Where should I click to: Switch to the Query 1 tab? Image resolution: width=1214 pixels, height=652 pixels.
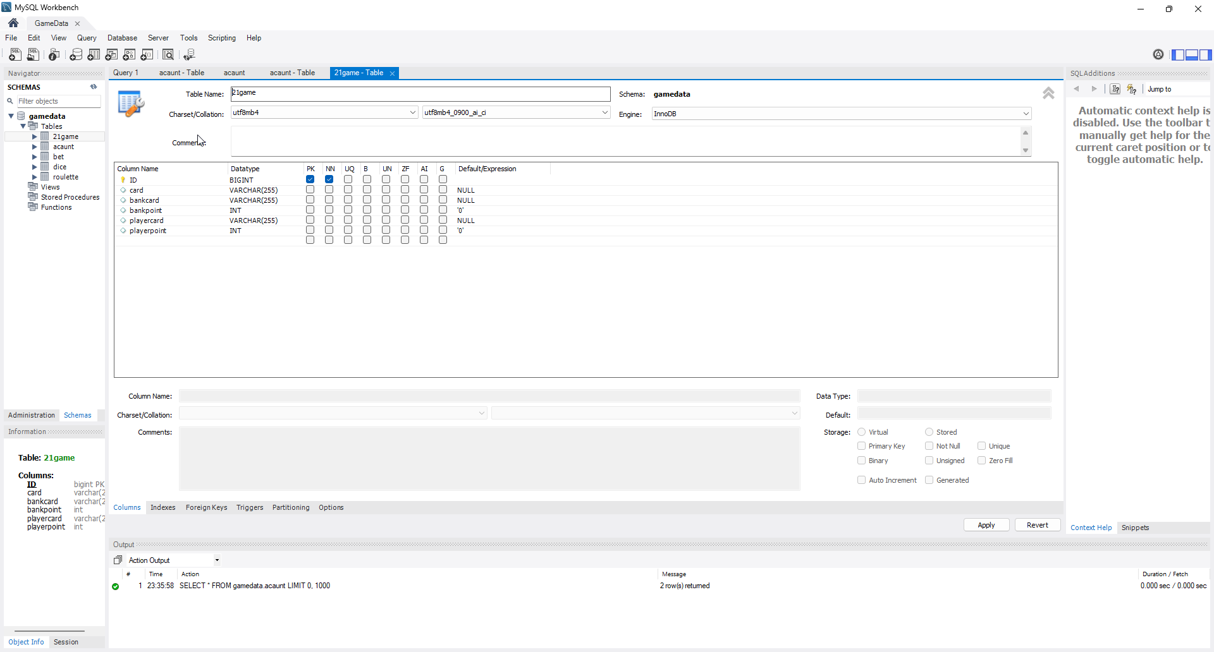pos(126,73)
